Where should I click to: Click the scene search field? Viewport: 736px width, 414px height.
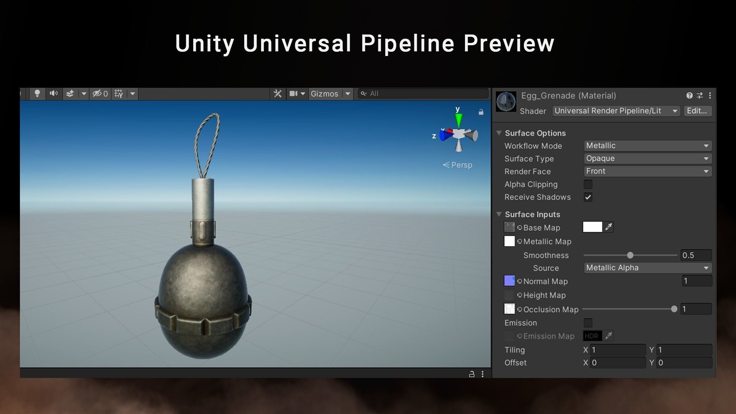click(423, 94)
